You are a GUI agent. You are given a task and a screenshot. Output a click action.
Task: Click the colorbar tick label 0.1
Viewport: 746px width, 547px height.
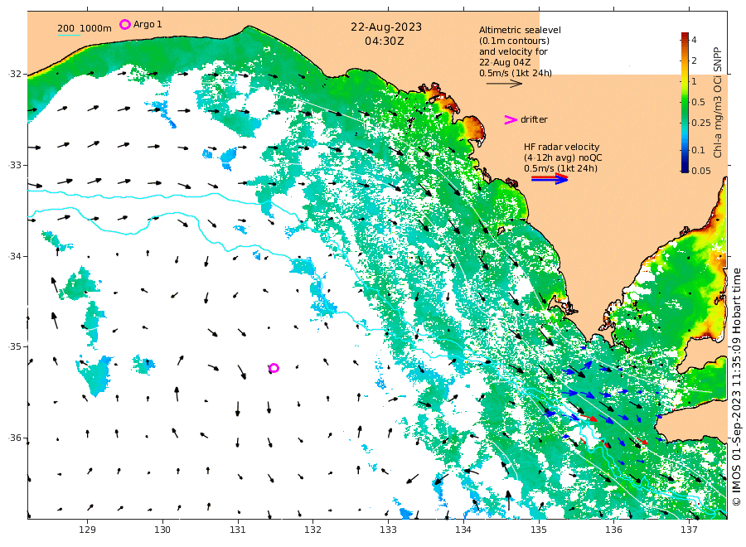[x=698, y=150]
